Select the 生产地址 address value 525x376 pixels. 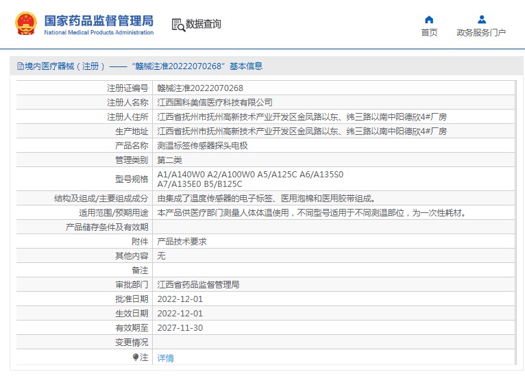(302, 131)
